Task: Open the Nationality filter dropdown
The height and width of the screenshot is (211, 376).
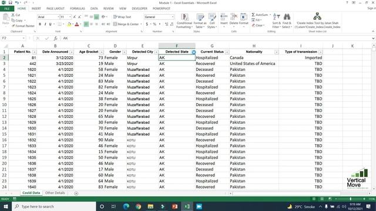Action: [x=277, y=52]
